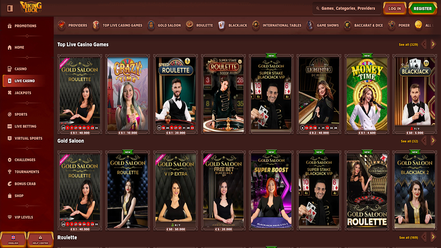Open Gold Saloon Blackjack 2 thumbnail

(x=414, y=191)
